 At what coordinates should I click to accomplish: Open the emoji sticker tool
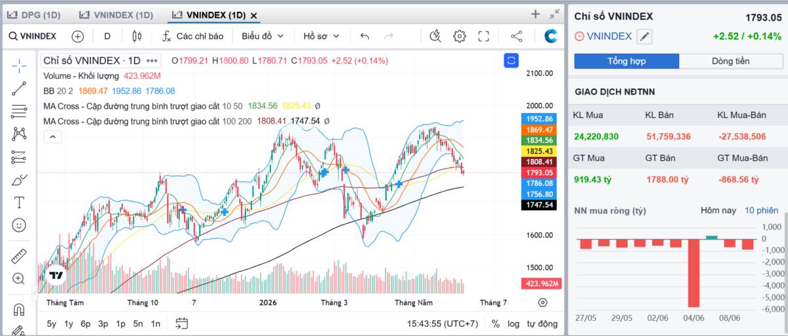(19, 225)
